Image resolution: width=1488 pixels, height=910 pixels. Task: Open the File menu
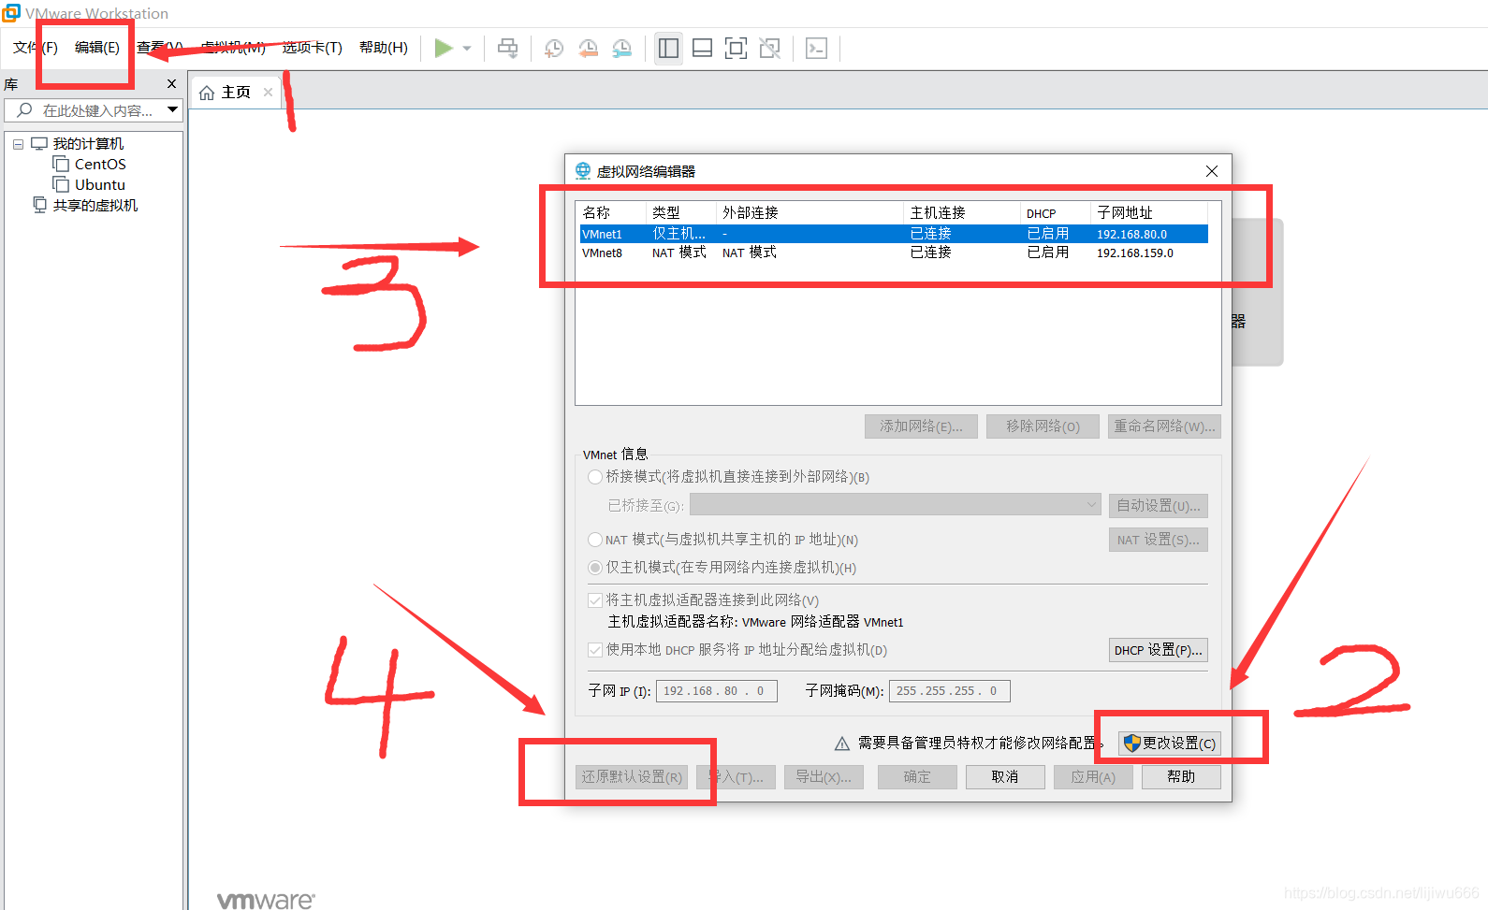pyautogui.click(x=36, y=48)
